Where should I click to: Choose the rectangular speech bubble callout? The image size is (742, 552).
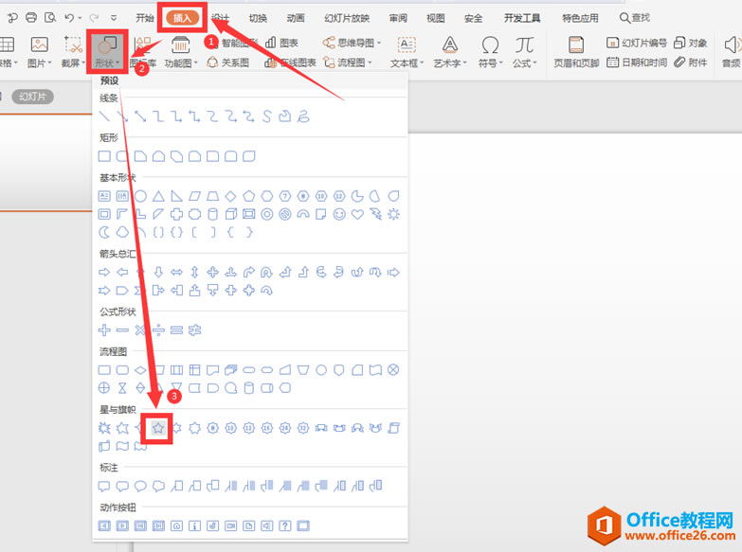104,486
